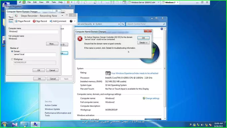Open Windows Update link
Screen dimensions: 227x128
pos(52,109)
